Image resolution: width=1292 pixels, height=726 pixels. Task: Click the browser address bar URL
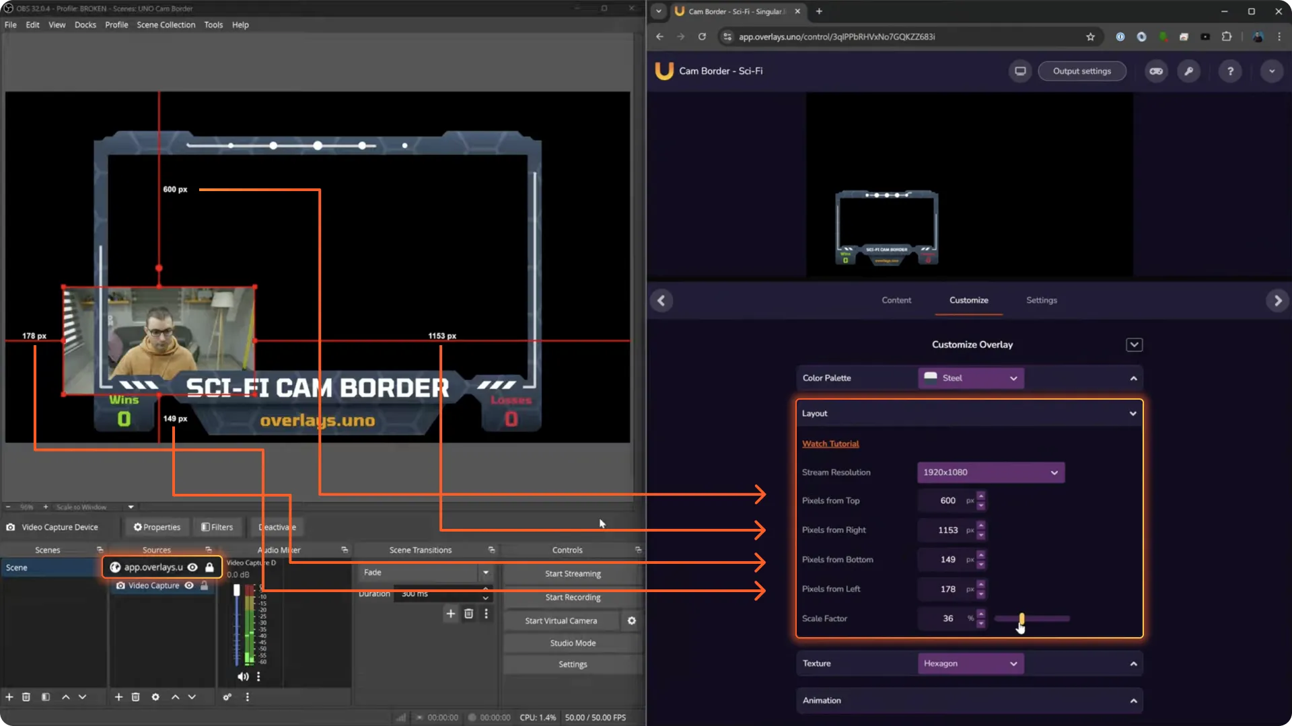tap(836, 36)
